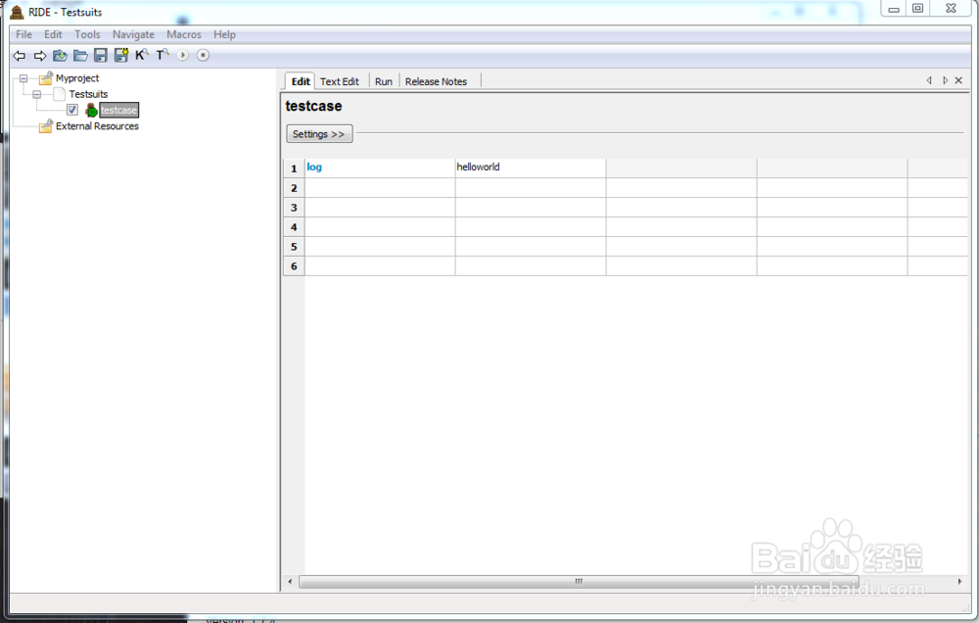The image size is (979, 623).
Task: Click the helloworld argument cell
Action: click(x=531, y=168)
